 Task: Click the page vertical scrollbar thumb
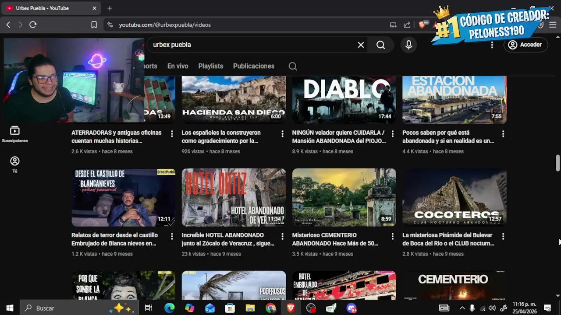(x=557, y=163)
